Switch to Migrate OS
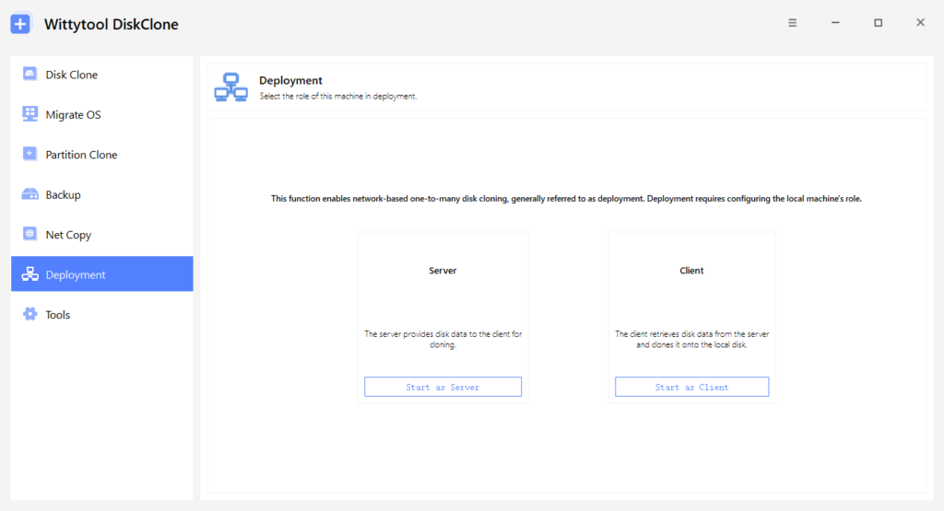 (x=101, y=114)
